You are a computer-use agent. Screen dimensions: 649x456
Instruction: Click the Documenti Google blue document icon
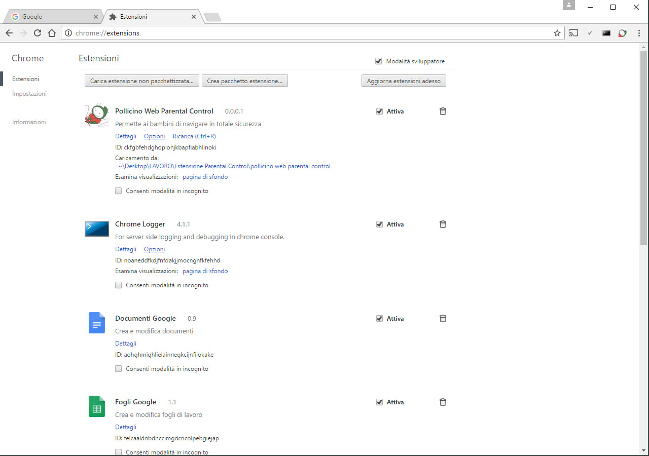point(97,323)
